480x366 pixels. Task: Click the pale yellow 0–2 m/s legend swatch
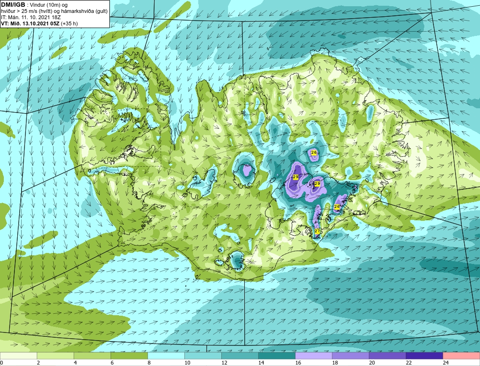(19, 355)
